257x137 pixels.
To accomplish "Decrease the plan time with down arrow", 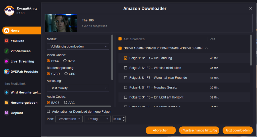I will point(124,120).
